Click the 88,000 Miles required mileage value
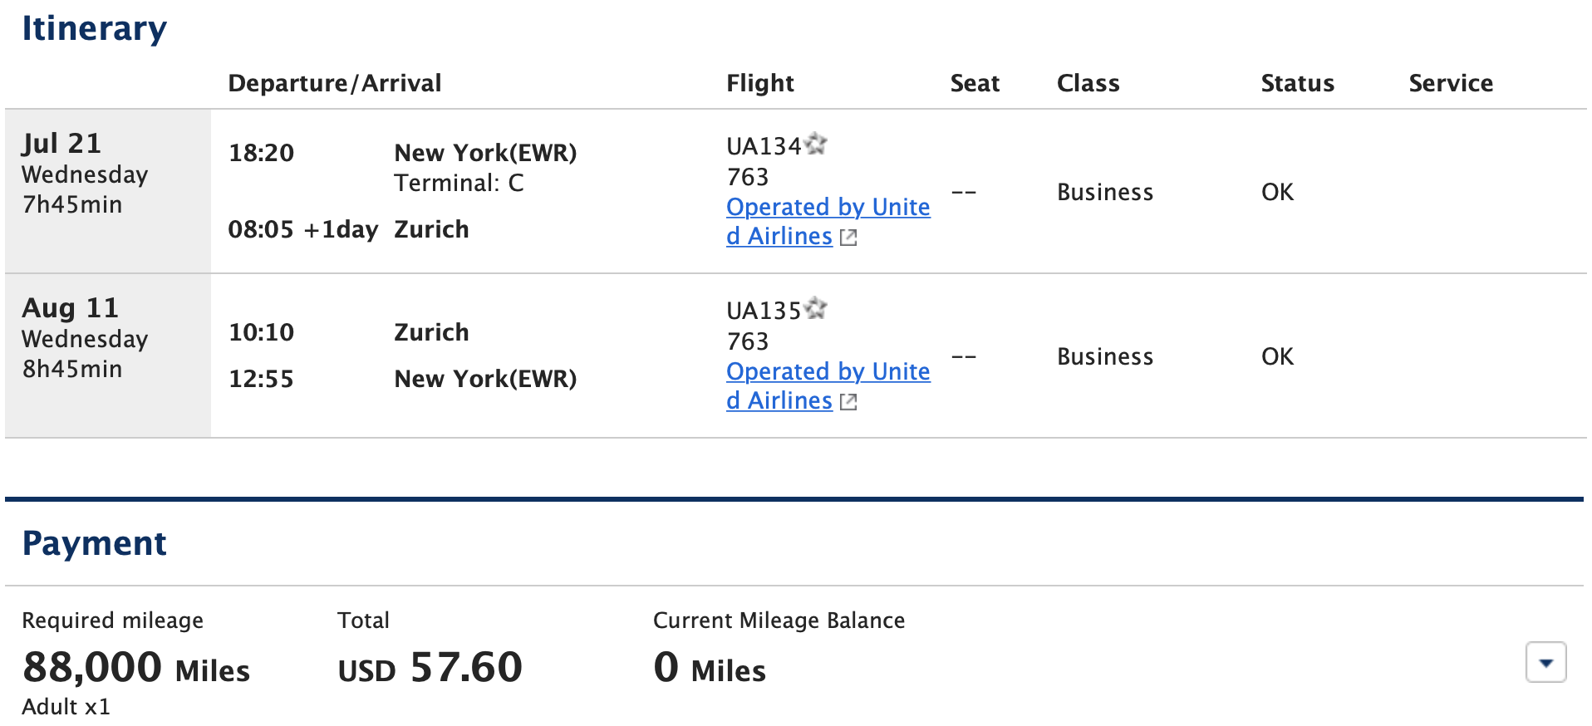The image size is (1592, 726). point(135,667)
